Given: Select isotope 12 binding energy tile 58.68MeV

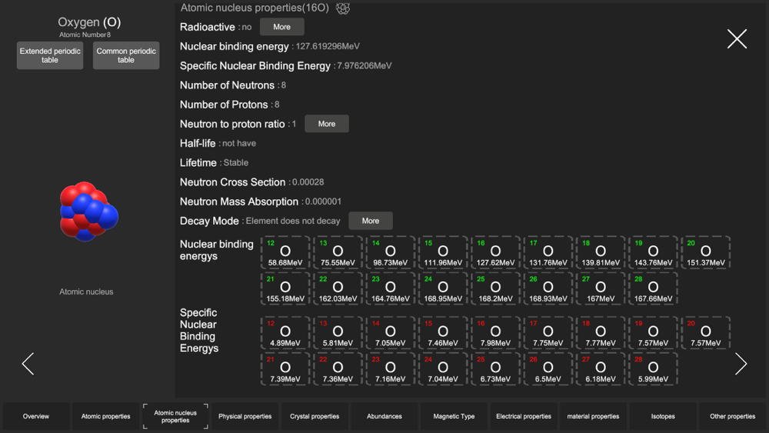Looking at the screenshot, I should pyautogui.click(x=285, y=253).
